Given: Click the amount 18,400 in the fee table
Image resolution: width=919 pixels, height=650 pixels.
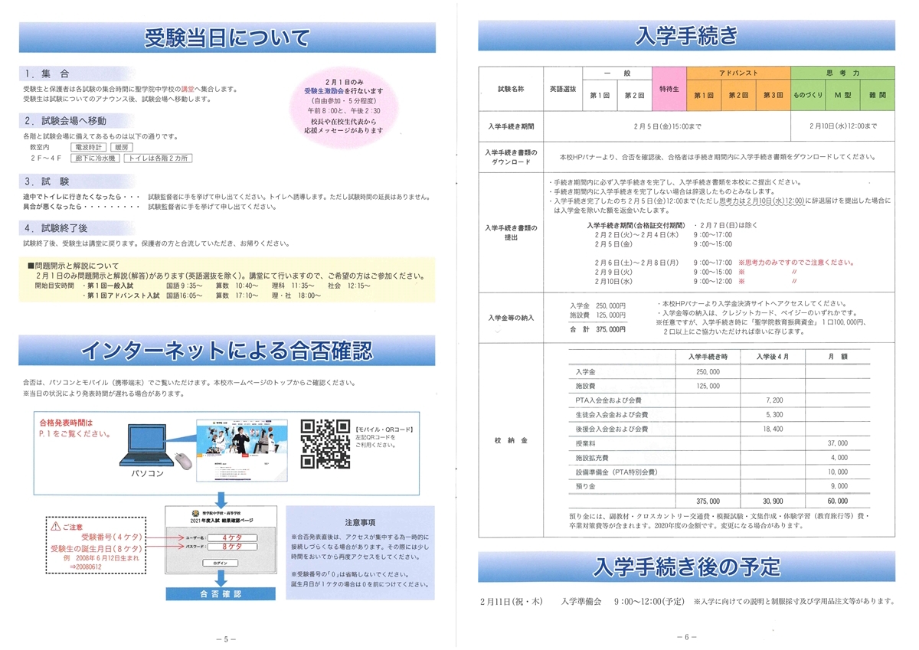Looking at the screenshot, I should pos(773,430).
